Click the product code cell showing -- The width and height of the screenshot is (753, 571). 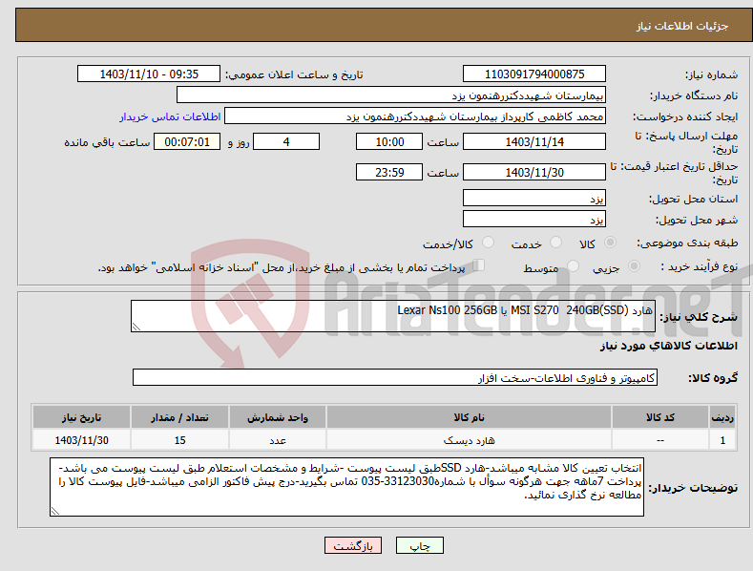point(660,440)
